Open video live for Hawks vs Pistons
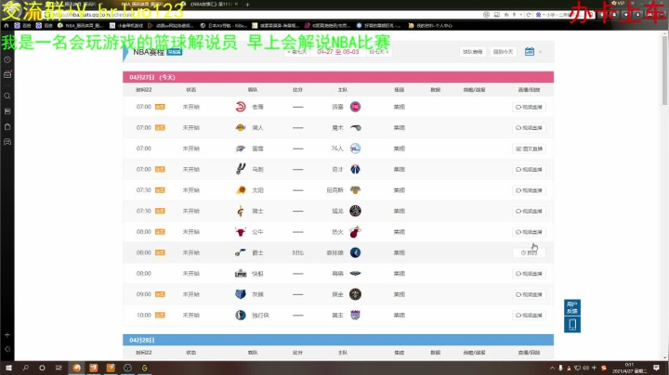 pos(529,107)
